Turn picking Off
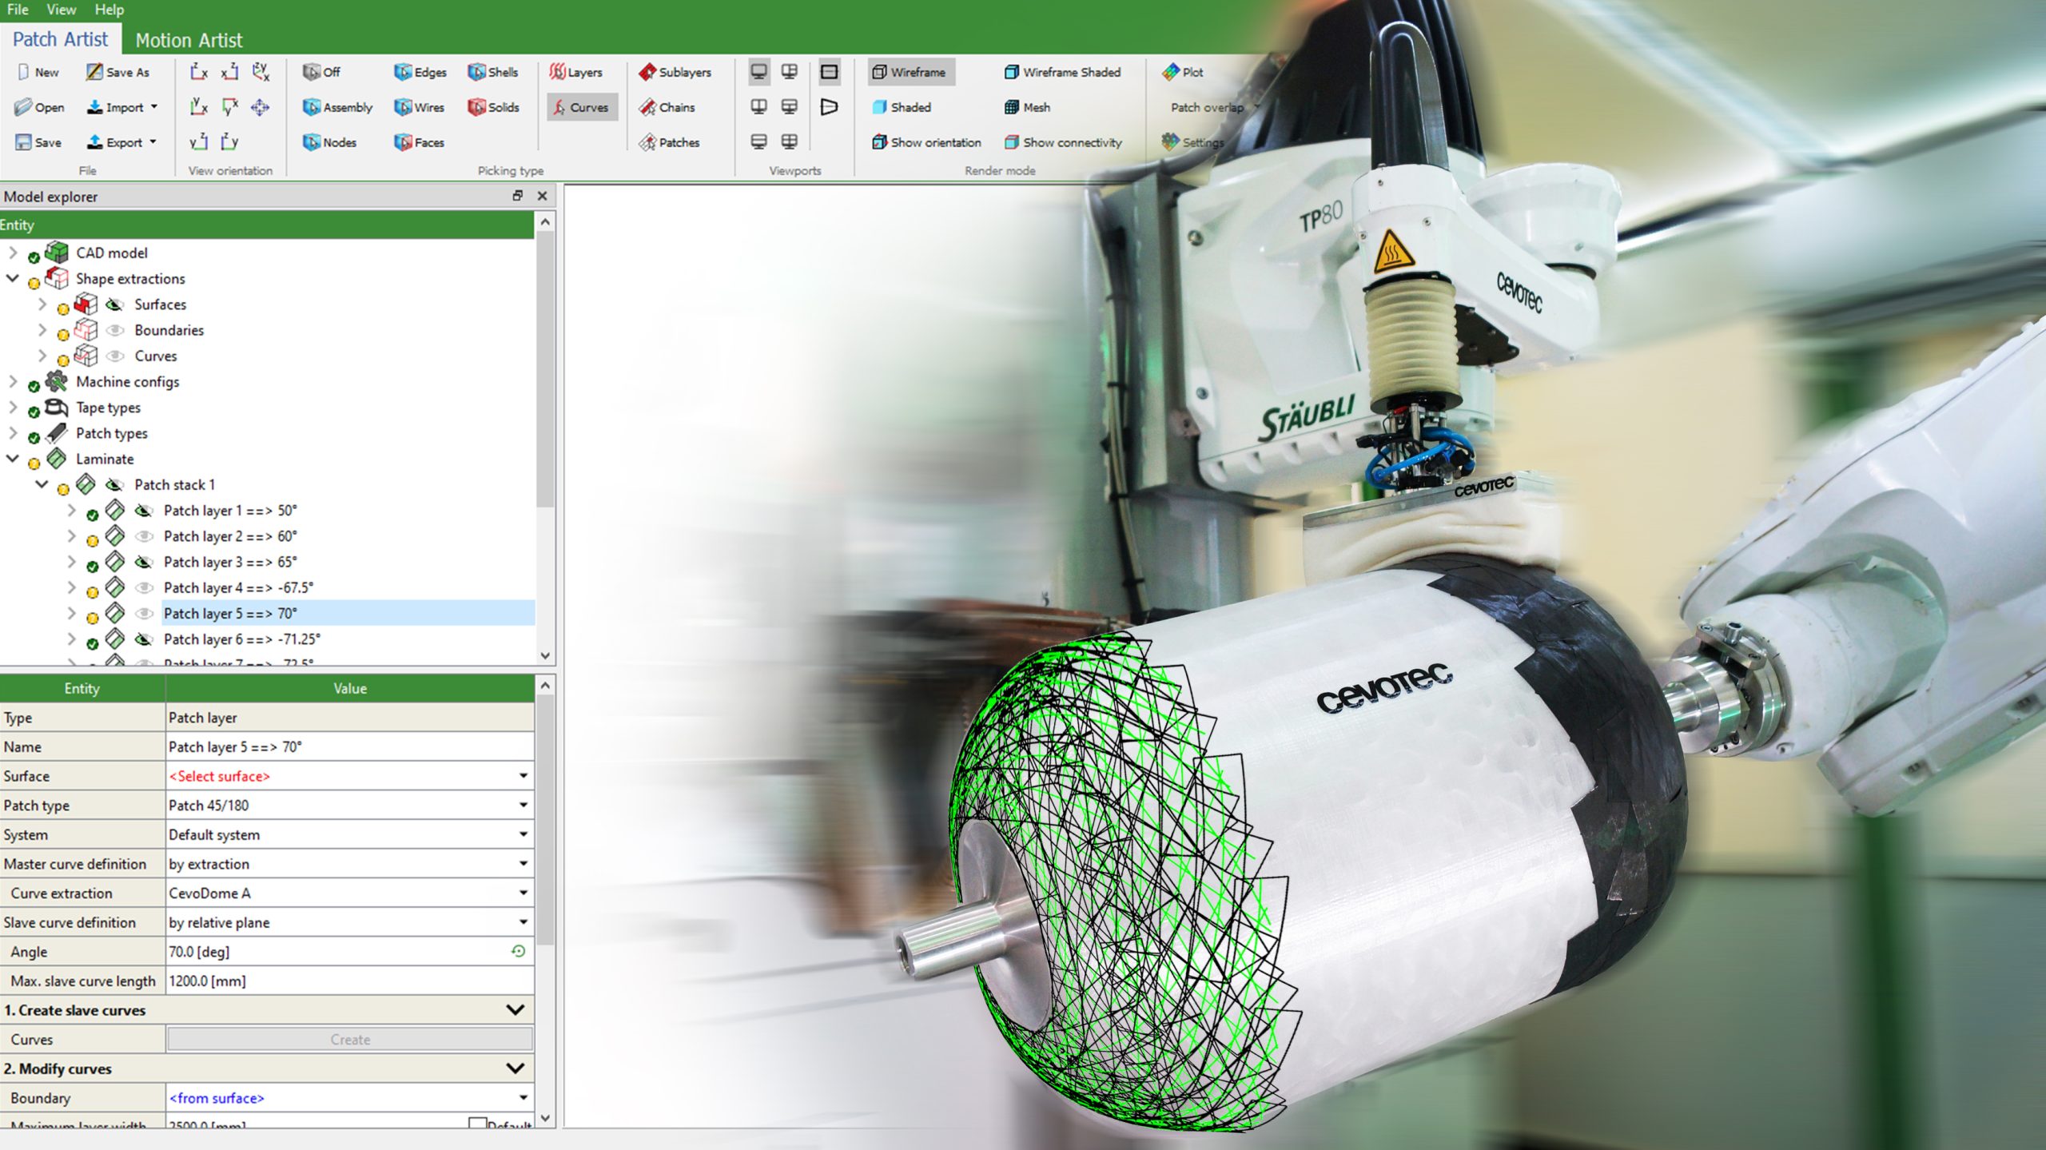This screenshot has width=2046, height=1150. point(321,72)
